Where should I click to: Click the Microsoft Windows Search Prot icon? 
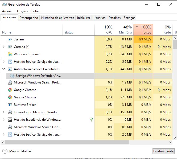tap(10, 82)
